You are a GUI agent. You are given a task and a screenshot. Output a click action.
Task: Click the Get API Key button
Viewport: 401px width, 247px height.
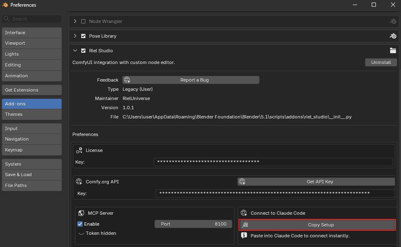[316, 182]
